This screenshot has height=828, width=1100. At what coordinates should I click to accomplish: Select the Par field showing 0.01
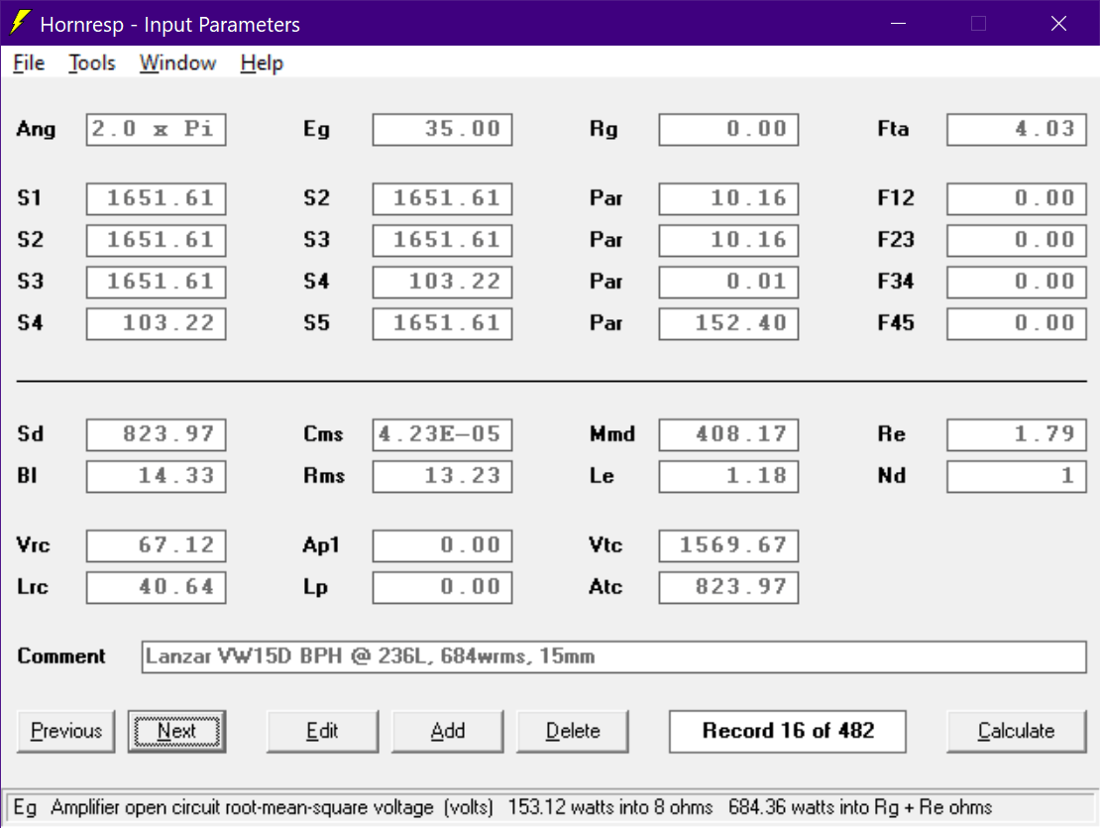(x=728, y=282)
